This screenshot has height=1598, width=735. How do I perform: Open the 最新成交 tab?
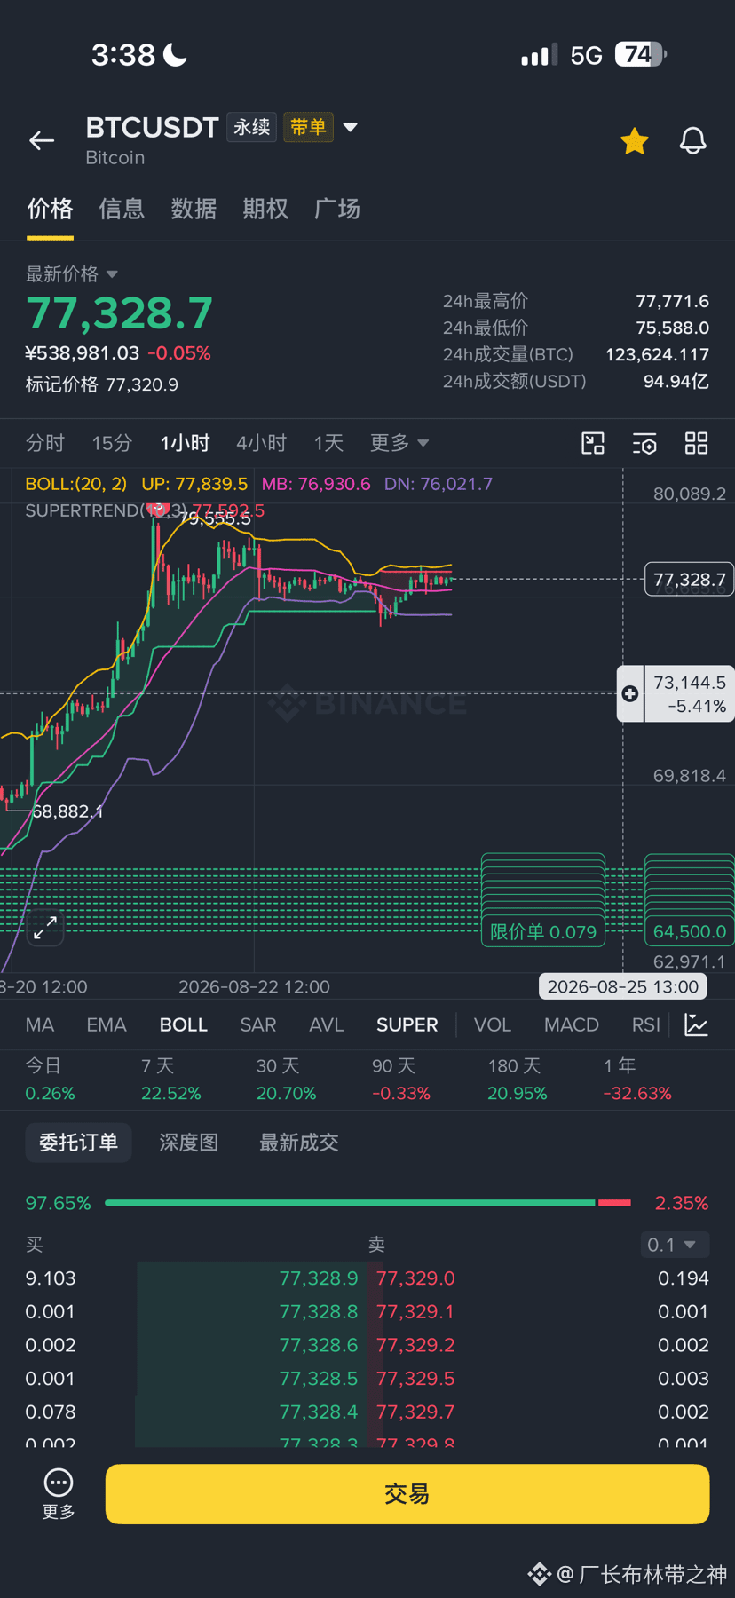point(299,1143)
